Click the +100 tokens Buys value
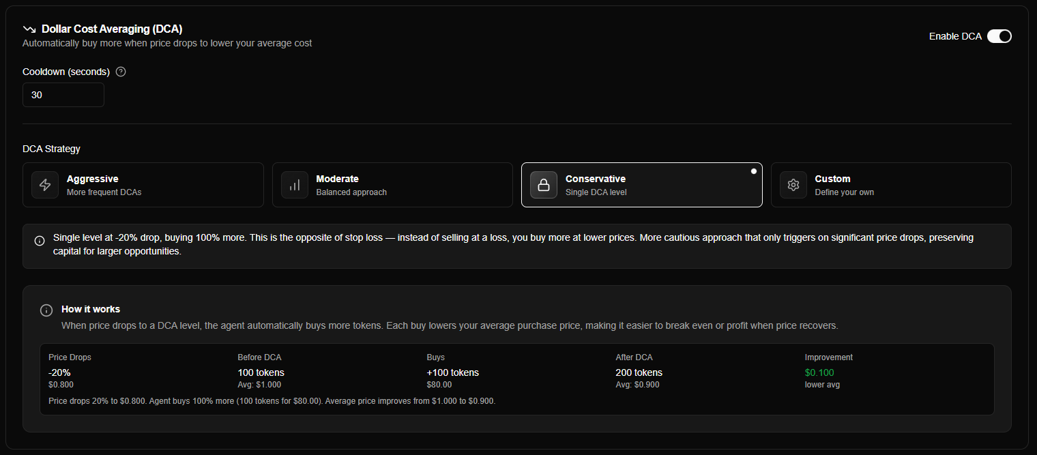The height and width of the screenshot is (455, 1037). tap(452, 372)
